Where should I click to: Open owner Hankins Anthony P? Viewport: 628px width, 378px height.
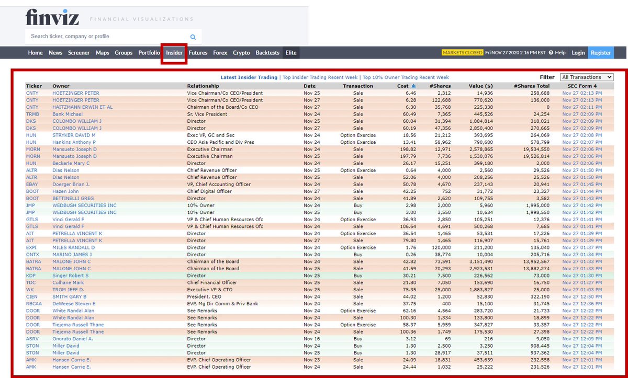click(74, 142)
